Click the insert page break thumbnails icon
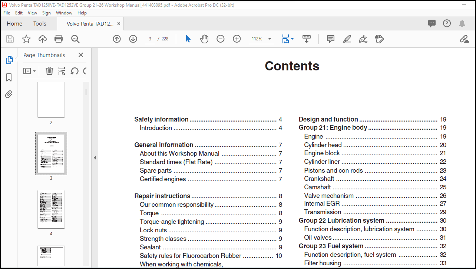The image size is (476, 269). [x=62, y=71]
